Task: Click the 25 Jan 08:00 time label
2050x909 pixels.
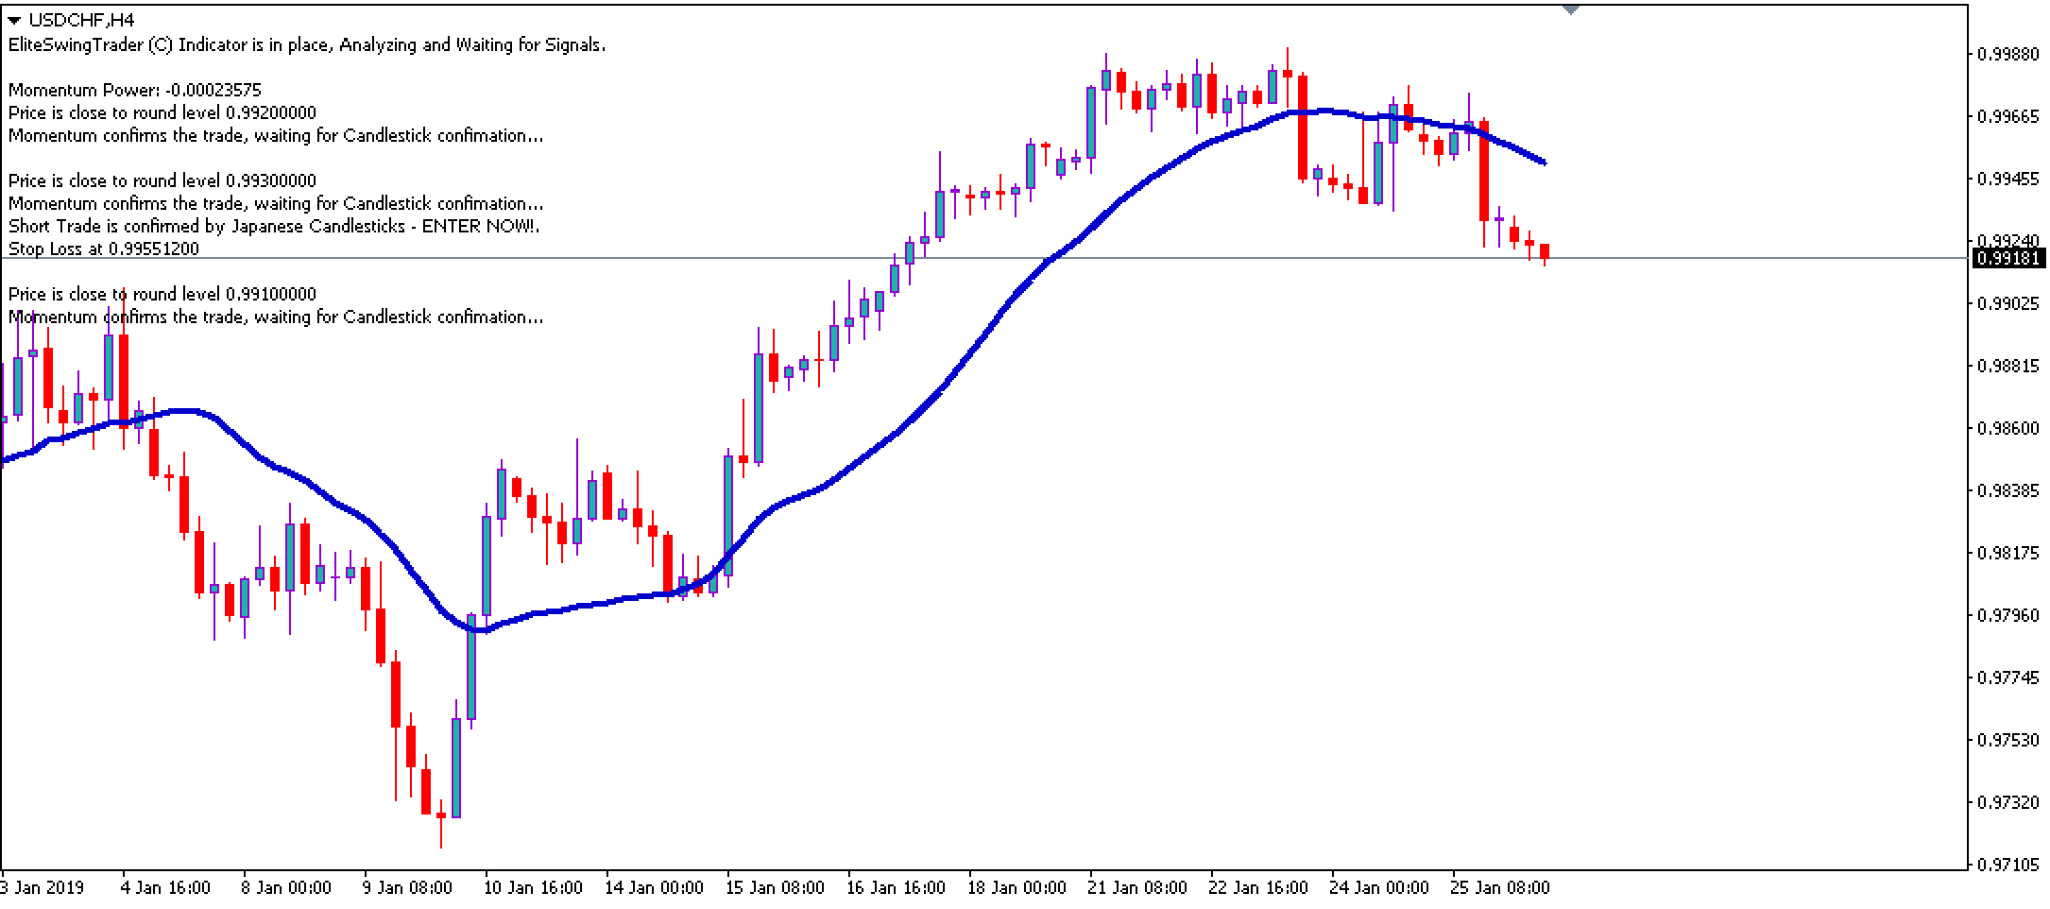Action: click(1500, 888)
